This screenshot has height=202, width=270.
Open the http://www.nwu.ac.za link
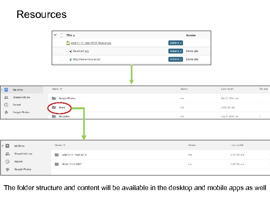[87, 59]
